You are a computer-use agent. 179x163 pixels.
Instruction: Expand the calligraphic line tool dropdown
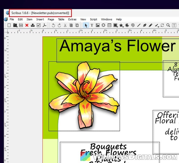click(159, 27)
